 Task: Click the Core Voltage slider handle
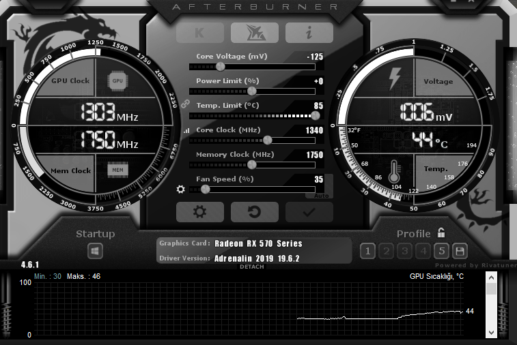(x=220, y=67)
